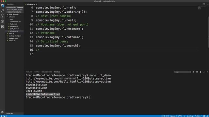The width and height of the screenshot is (209, 117).
Task: Click the Spaces: 2 indentation setting
Action: (173, 116)
